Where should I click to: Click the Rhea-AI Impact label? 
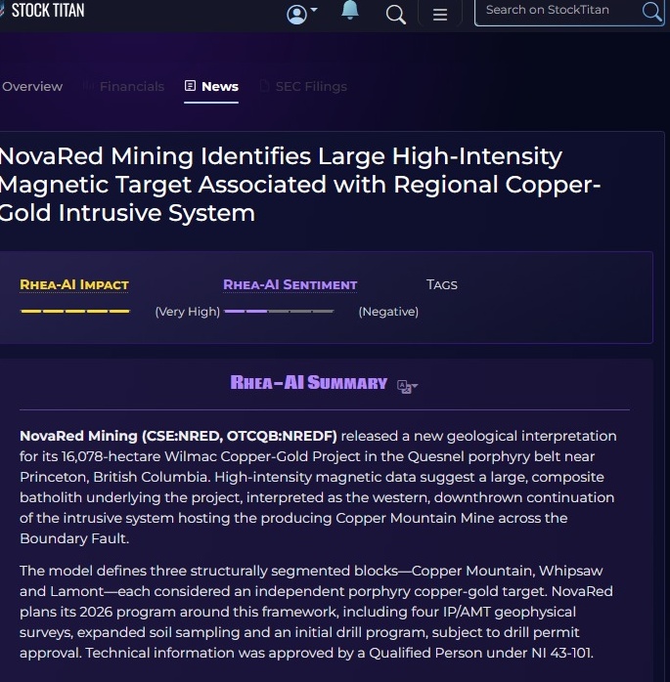pyautogui.click(x=74, y=285)
